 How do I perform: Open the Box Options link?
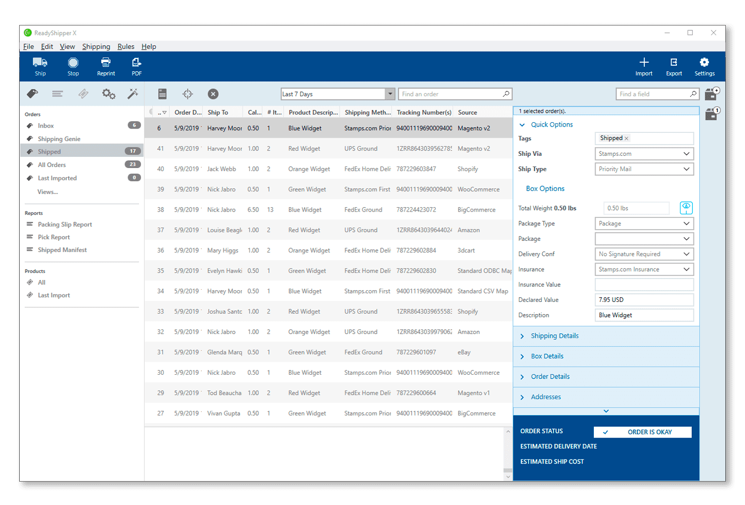[x=545, y=189]
